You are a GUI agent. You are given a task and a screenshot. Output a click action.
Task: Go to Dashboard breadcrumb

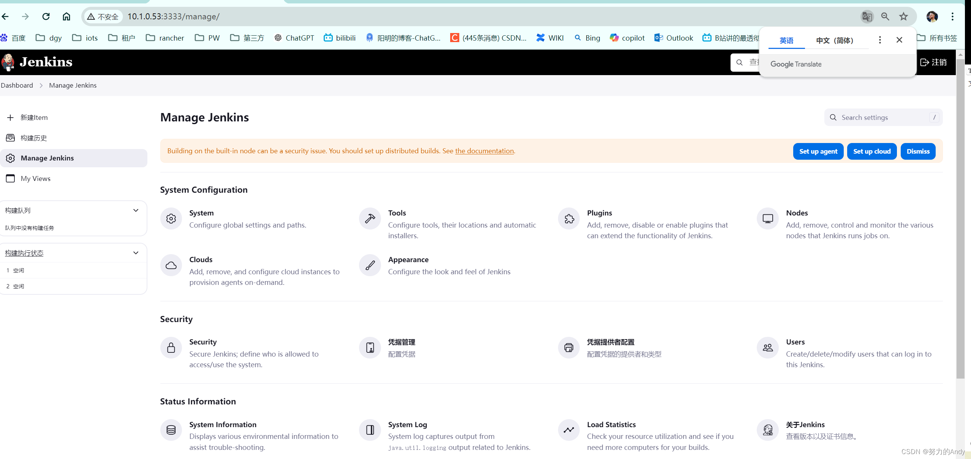point(17,85)
